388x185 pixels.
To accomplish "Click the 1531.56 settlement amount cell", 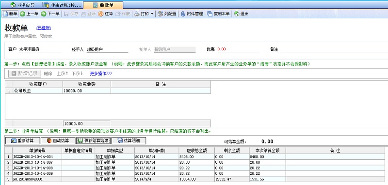I will [x=268, y=179].
